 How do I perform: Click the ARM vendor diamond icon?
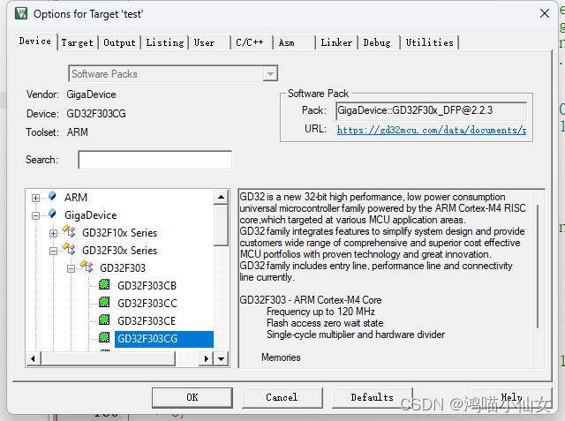point(52,196)
